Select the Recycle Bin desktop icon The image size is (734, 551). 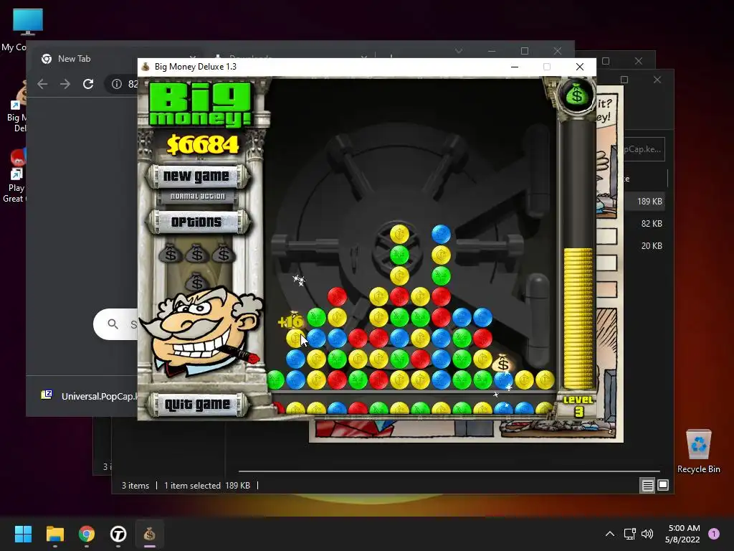click(698, 451)
